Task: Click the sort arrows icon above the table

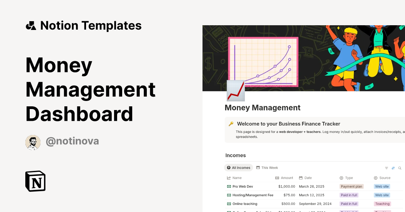Action: pos(393,168)
